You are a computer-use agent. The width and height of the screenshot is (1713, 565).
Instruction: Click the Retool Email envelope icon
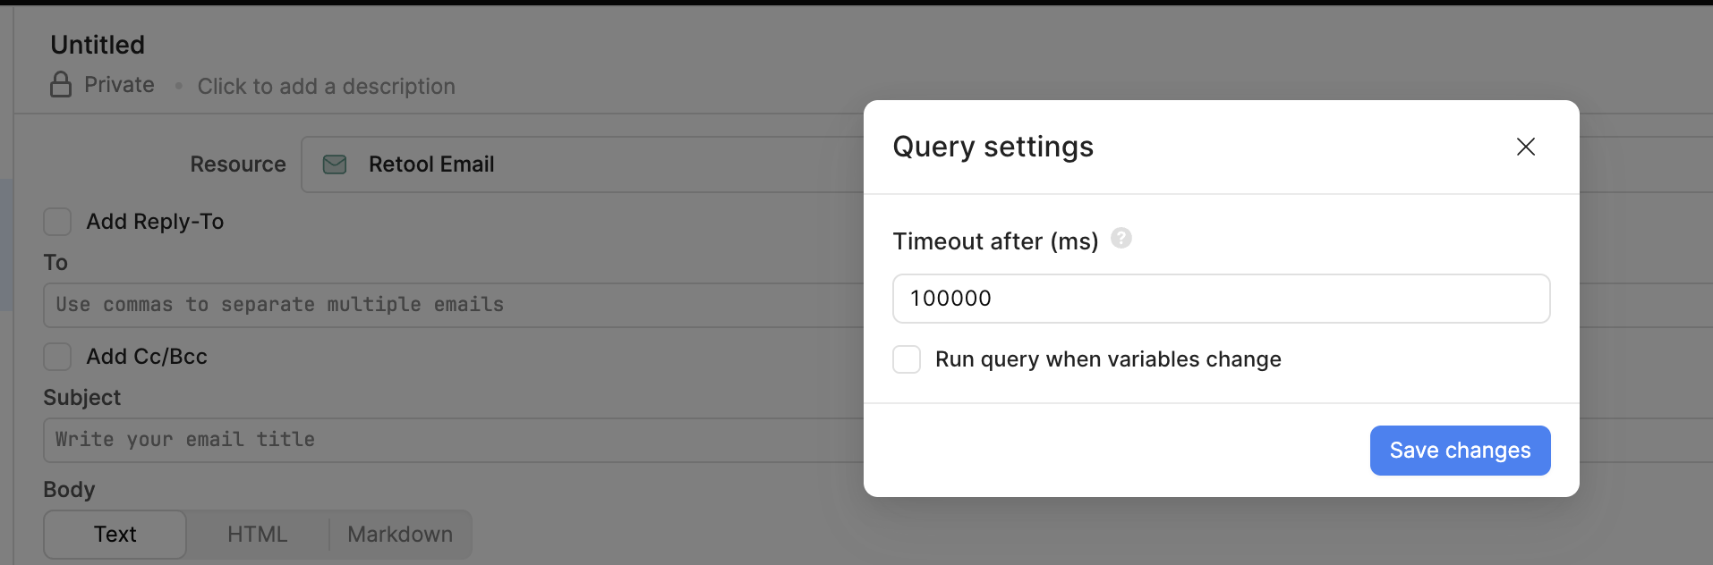(335, 164)
